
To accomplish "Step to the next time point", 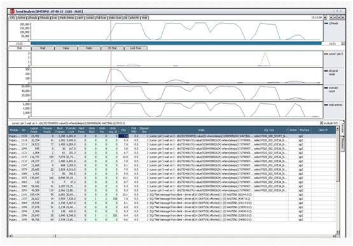I will coord(339,18).
